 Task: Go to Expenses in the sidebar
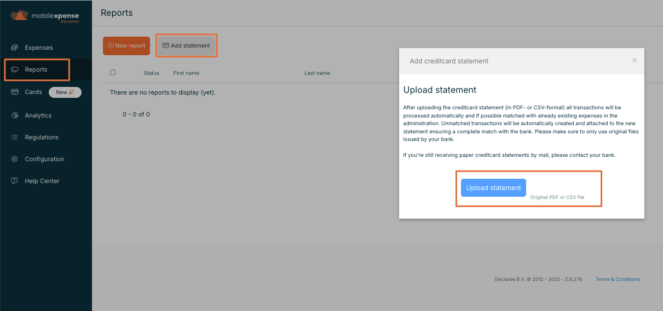39,48
